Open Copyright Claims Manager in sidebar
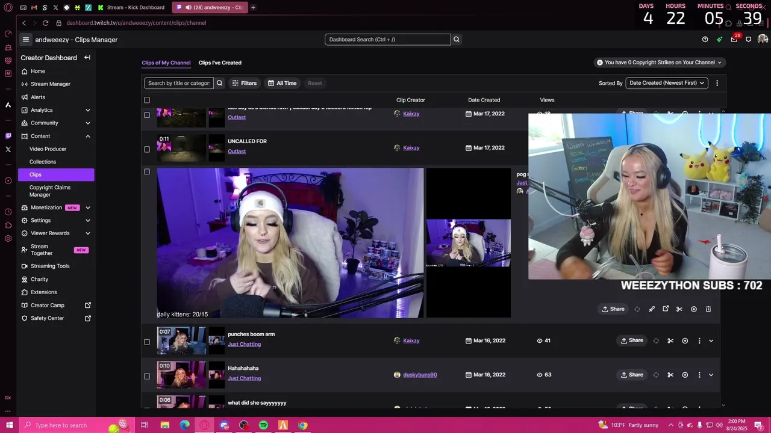This screenshot has height=433, width=771. 50,191
